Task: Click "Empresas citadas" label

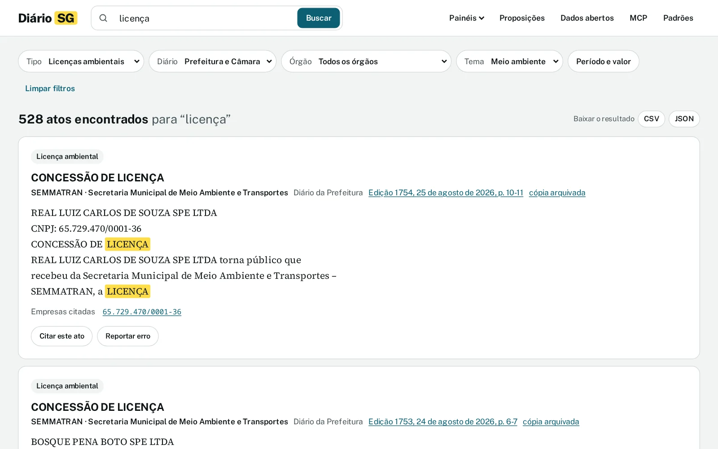Action: pos(63,312)
